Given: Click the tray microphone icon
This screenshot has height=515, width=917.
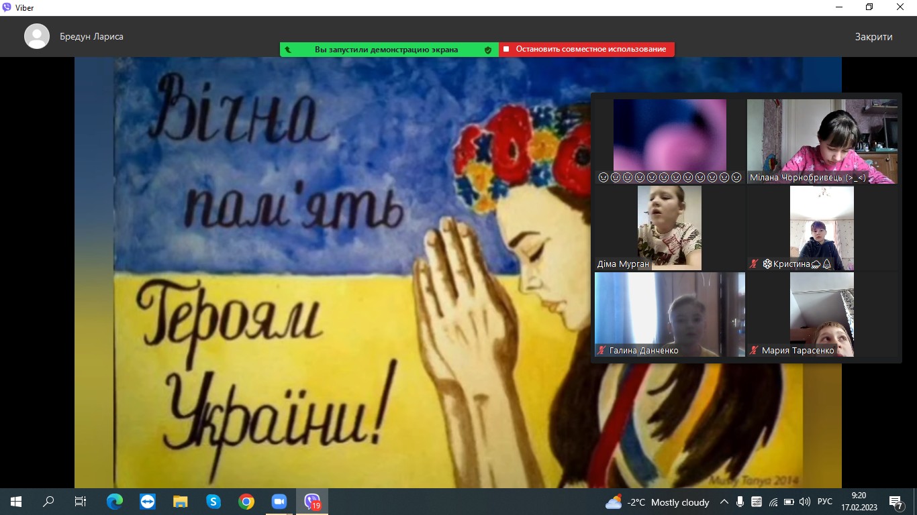Looking at the screenshot, I should tap(740, 502).
